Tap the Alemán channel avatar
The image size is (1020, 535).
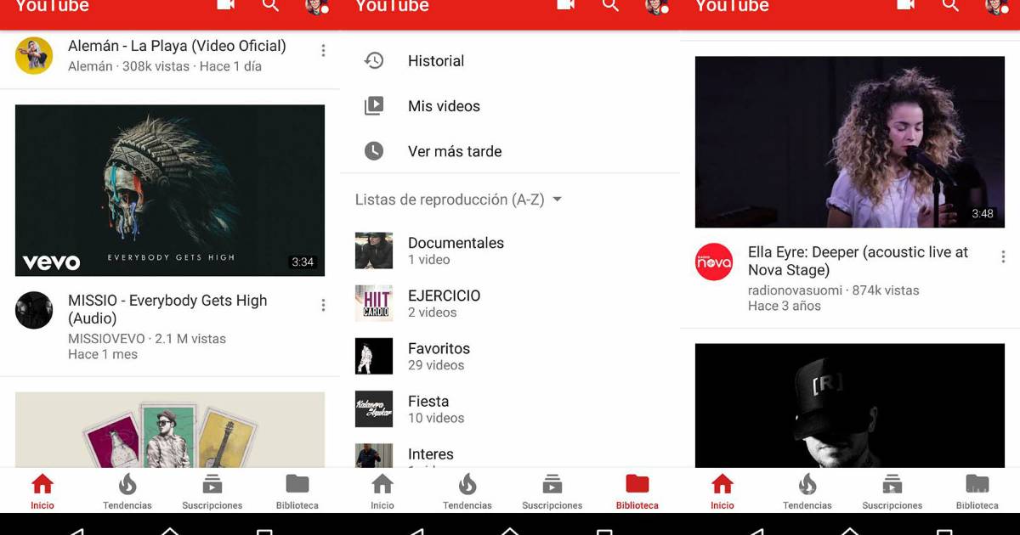coord(34,56)
